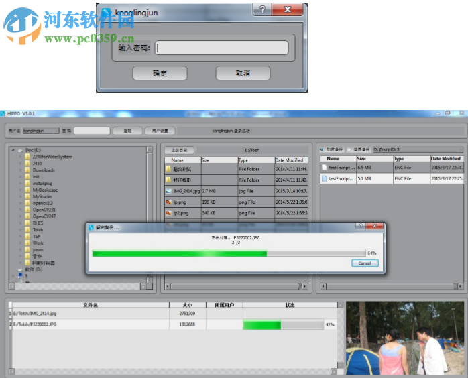Click the 软件 (D:) drive icon
This screenshot has height=378, width=468.
point(21,269)
